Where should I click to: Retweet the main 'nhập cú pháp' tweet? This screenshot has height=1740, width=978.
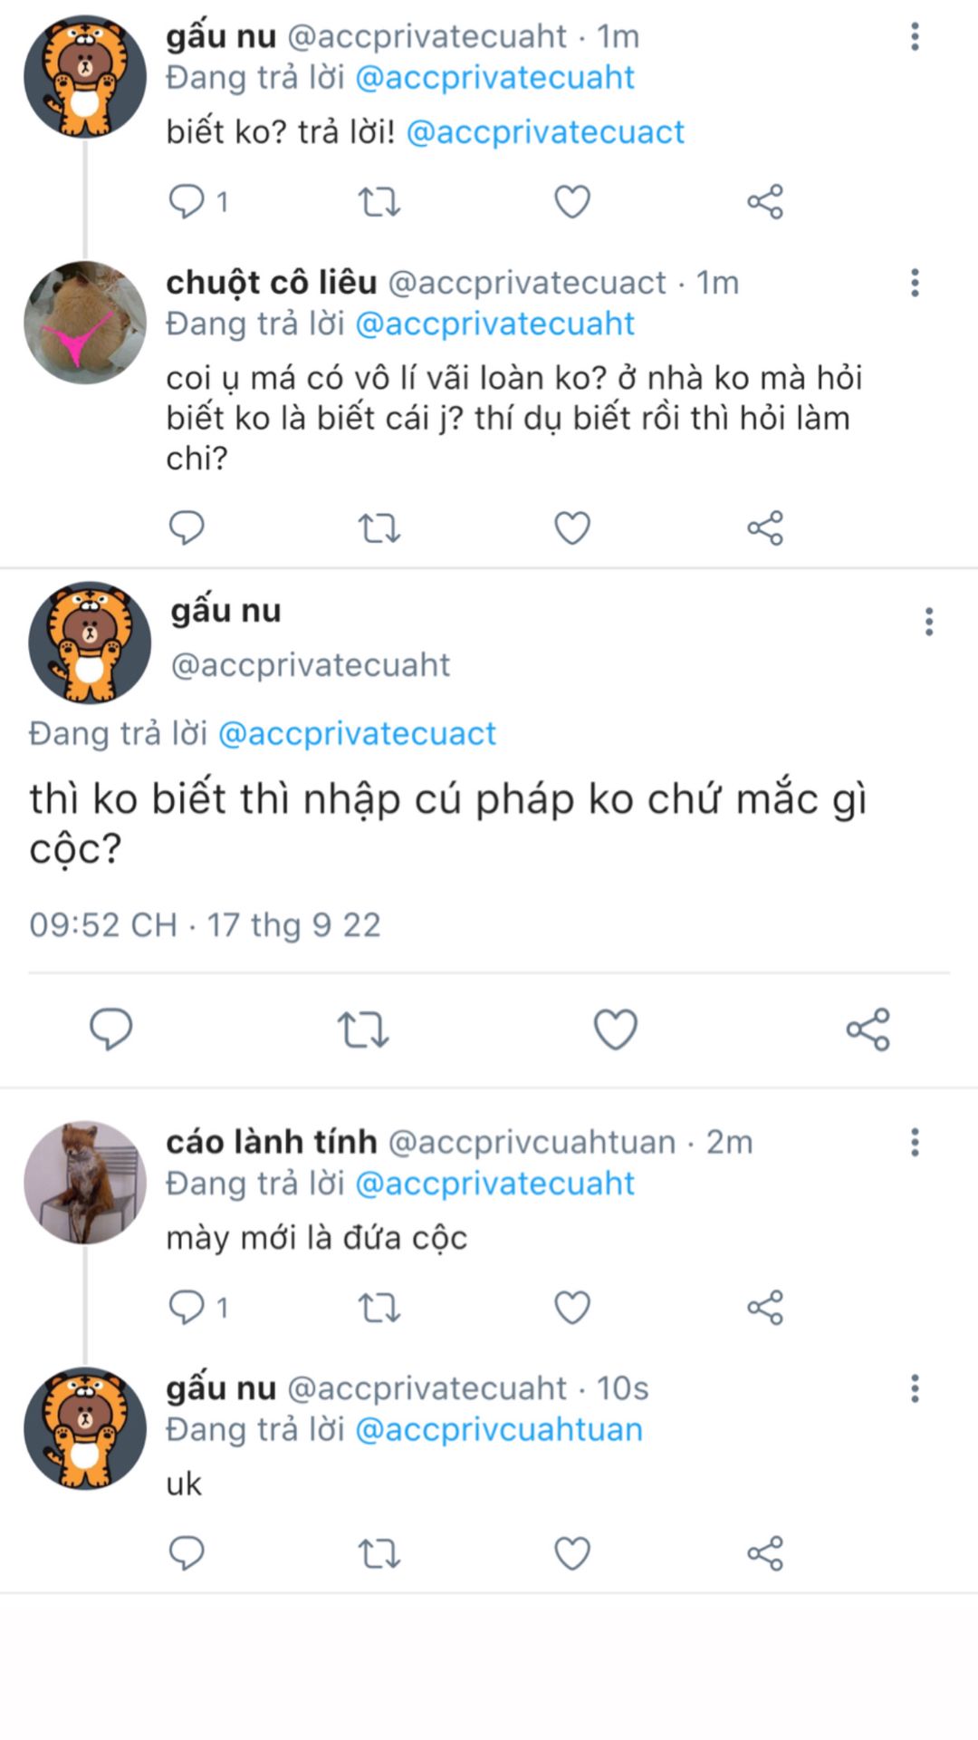pyautogui.click(x=362, y=1029)
